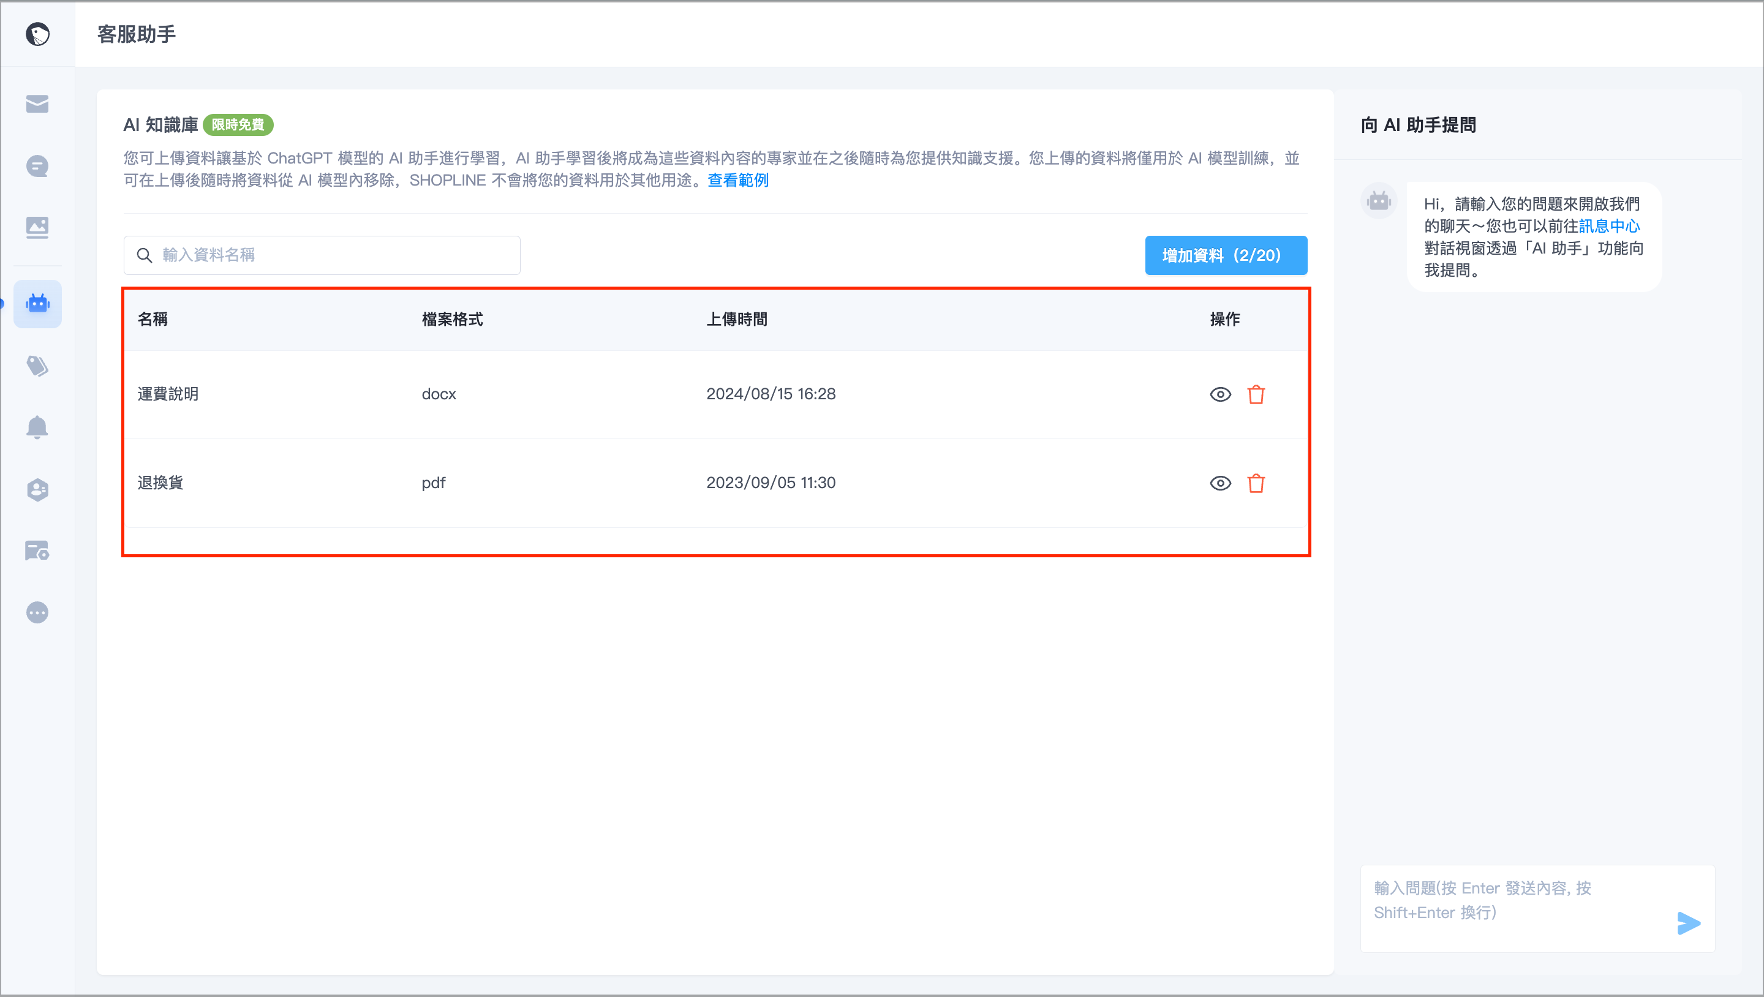Focus the 輸入資料名稱 search field
This screenshot has height=997, width=1764.
[x=322, y=255]
